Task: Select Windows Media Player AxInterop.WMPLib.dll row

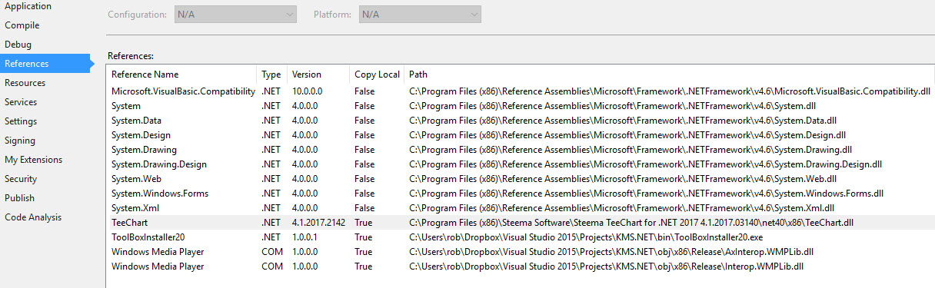Action: tap(521, 252)
